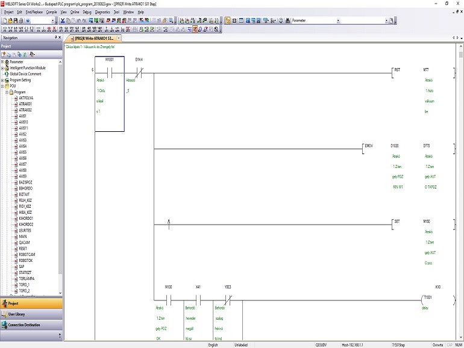Image resolution: width=464 pixels, height=348 pixels.
Task: Open the Diagnostics menu
Action: [x=102, y=12]
